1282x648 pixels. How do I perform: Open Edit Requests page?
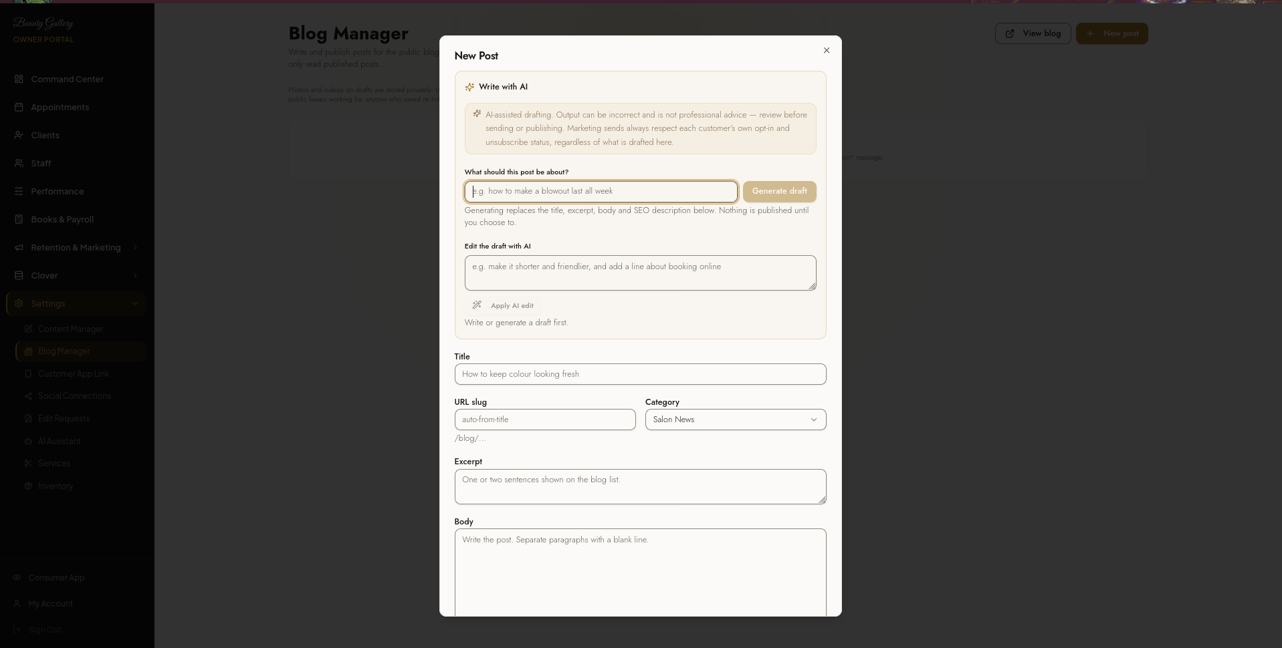pos(80,418)
